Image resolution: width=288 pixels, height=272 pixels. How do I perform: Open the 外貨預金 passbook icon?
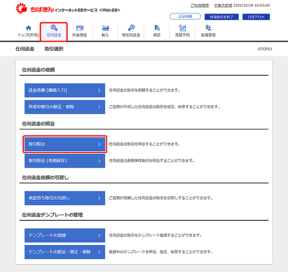80,28
